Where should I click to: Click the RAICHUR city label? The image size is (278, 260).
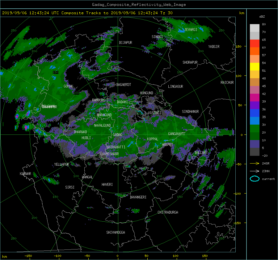pos(227,83)
